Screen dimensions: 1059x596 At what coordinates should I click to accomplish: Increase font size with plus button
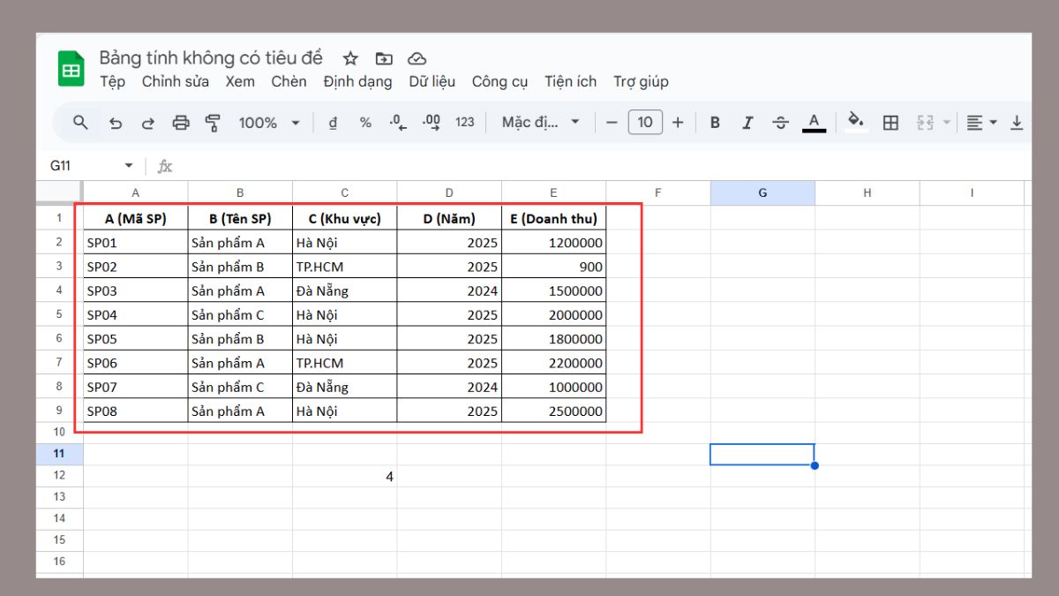point(678,123)
